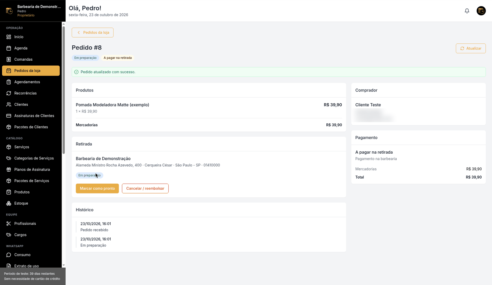Click Cliente Teste buyer name
The width and height of the screenshot is (492, 285).
click(368, 105)
